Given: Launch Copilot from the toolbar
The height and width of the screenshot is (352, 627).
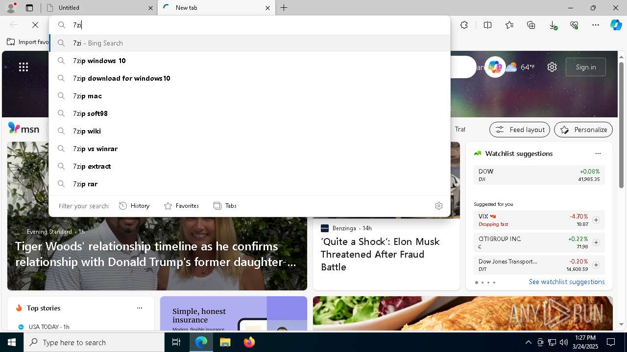Looking at the screenshot, I should pos(616,25).
